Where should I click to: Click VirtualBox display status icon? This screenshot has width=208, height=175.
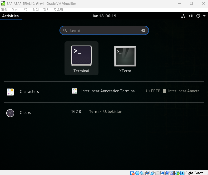tap(162, 173)
